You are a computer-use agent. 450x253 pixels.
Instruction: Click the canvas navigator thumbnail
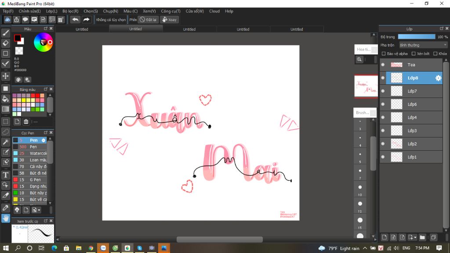point(366,87)
